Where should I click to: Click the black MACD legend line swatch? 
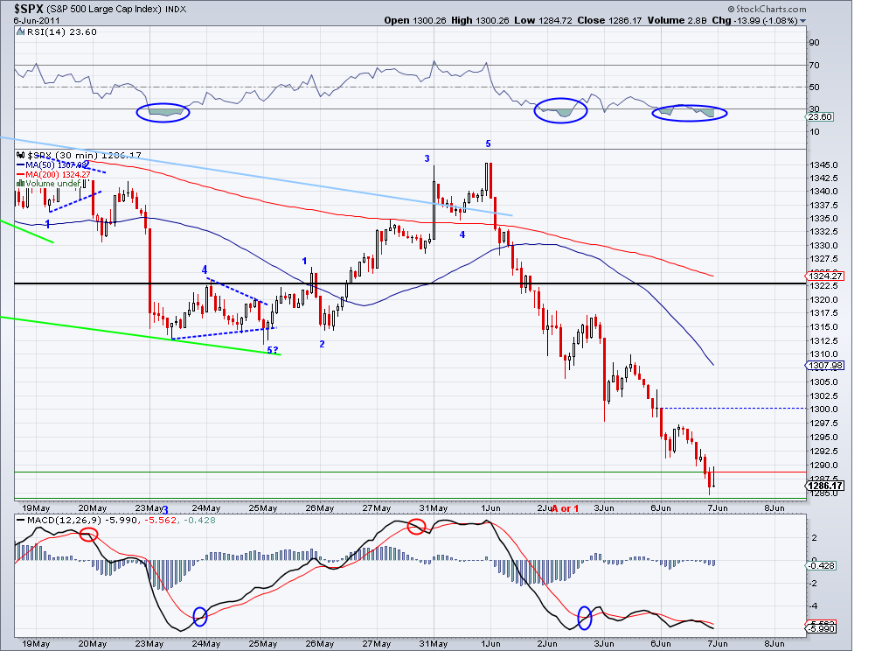click(x=21, y=521)
